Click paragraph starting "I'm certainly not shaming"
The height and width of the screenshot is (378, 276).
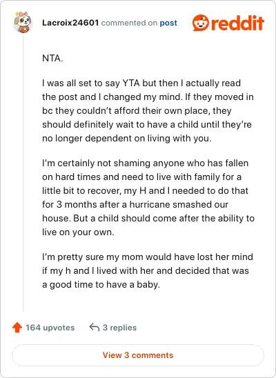(x=148, y=198)
